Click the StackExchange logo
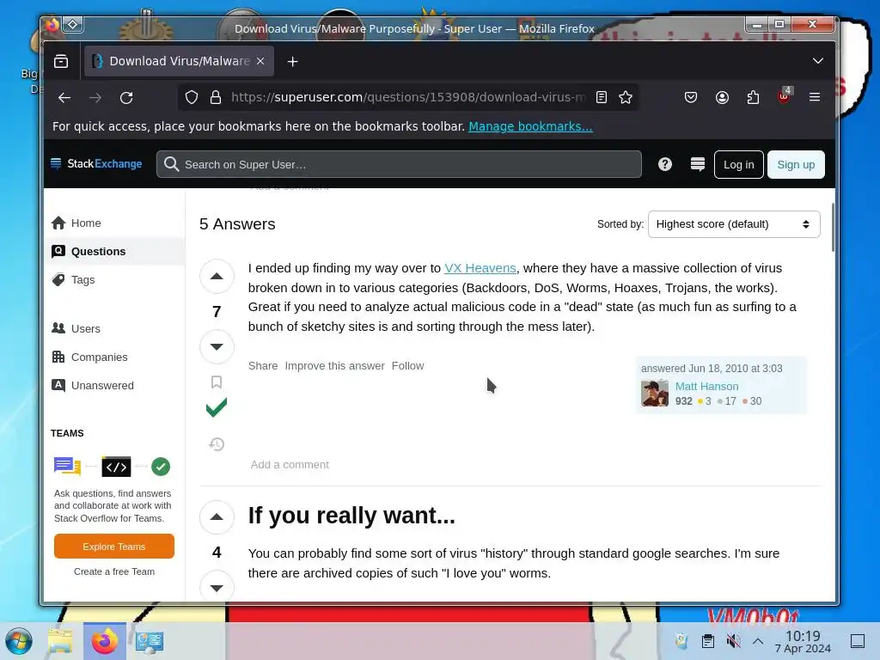Viewport: 880px width, 660px height. click(96, 164)
